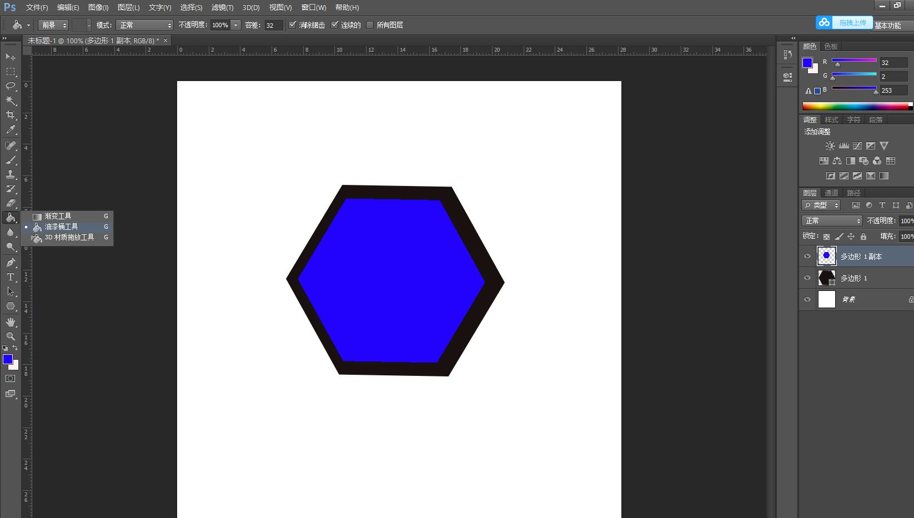
Task: Select the Zoom tool
Action: 11,336
